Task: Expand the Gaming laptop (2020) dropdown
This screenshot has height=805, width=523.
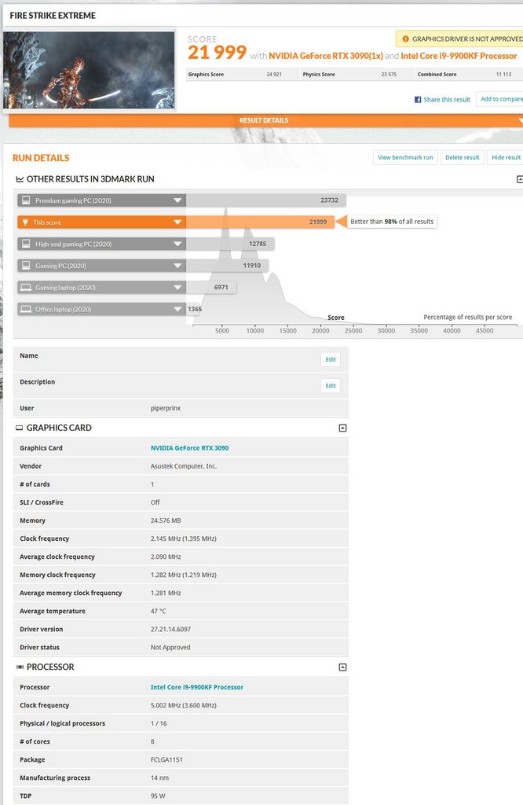Action: pos(177,288)
